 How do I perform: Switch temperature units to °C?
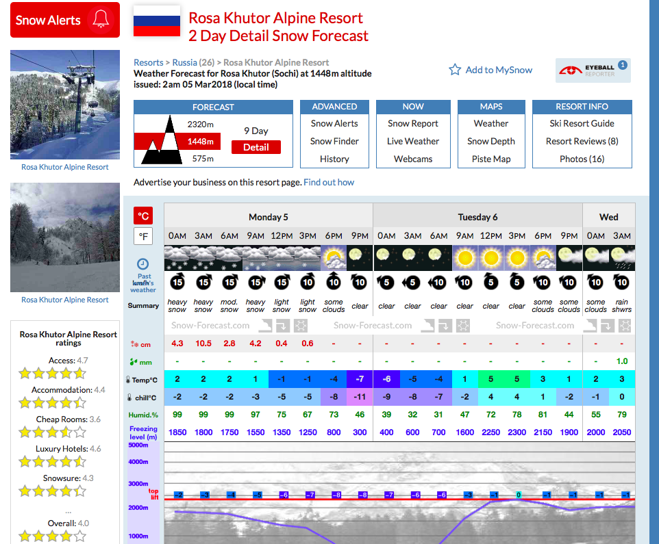point(143,216)
